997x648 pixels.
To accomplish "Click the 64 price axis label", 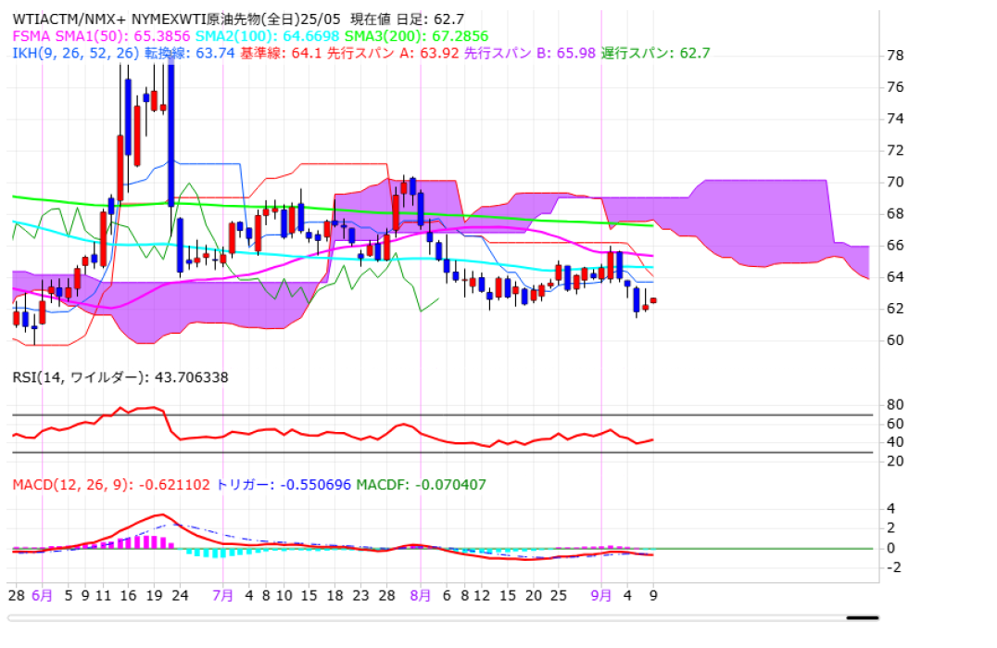I will (x=895, y=277).
